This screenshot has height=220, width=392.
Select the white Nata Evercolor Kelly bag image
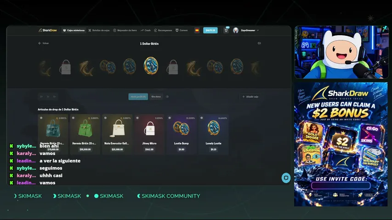pos(117,128)
